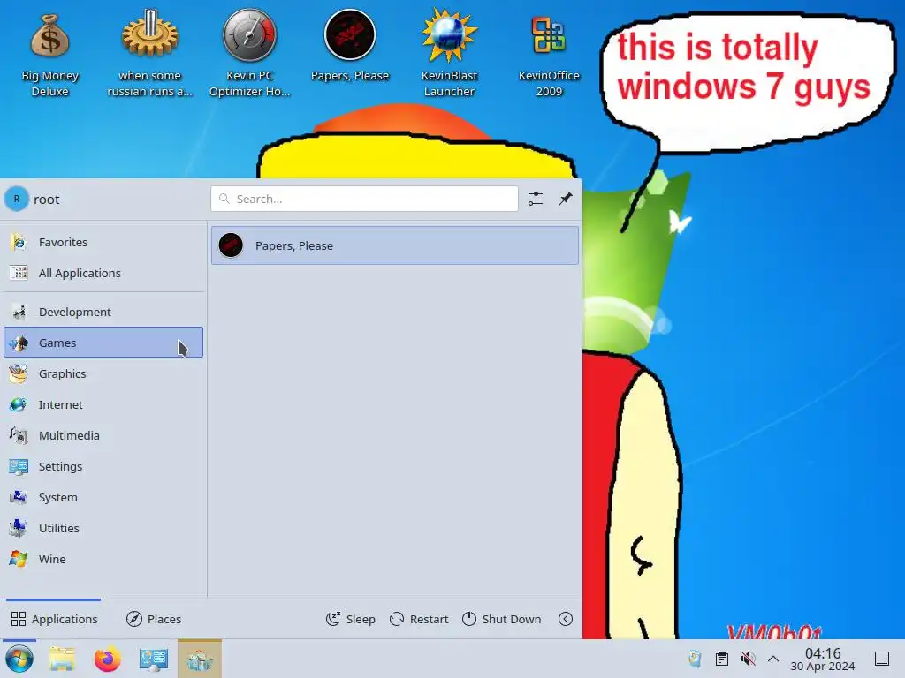Open system settings taskbar icon
905x678 pixels.
[154, 659]
